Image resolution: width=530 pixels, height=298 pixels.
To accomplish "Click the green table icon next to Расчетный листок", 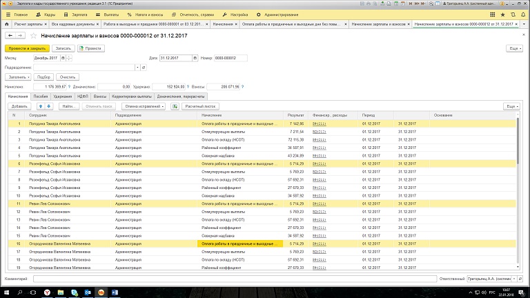I will (x=175, y=106).
